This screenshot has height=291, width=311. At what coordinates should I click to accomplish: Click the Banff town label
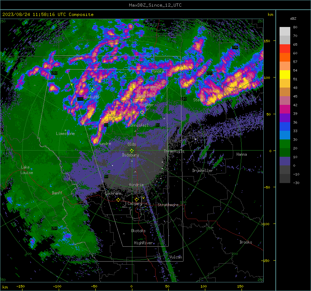click(57, 193)
